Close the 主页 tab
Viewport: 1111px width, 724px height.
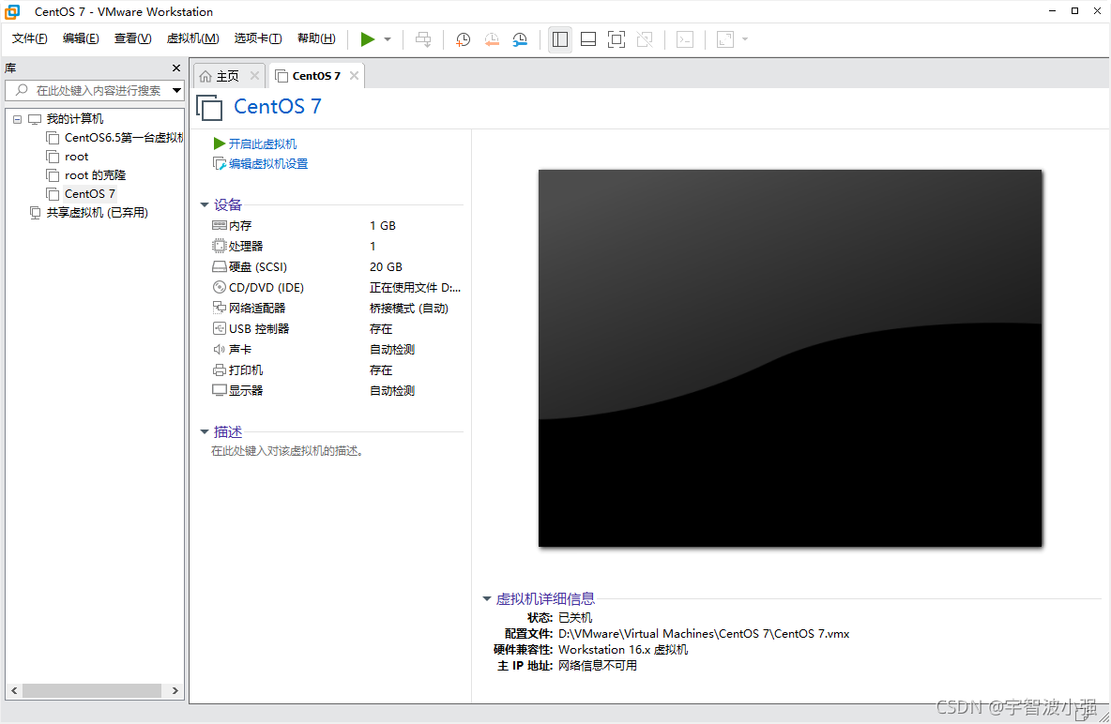click(x=254, y=76)
